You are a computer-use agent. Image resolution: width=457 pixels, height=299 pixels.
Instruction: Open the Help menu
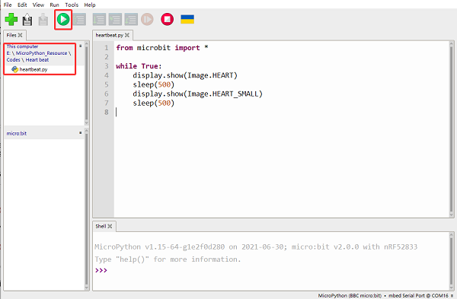click(90, 5)
